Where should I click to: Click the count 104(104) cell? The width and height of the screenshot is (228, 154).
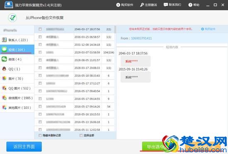(x=109, y=52)
